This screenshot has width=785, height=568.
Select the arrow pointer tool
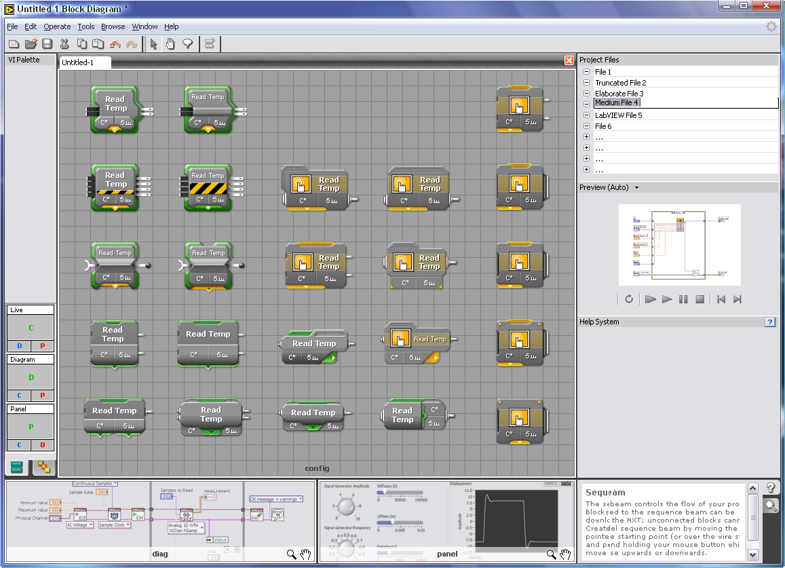[x=154, y=44]
